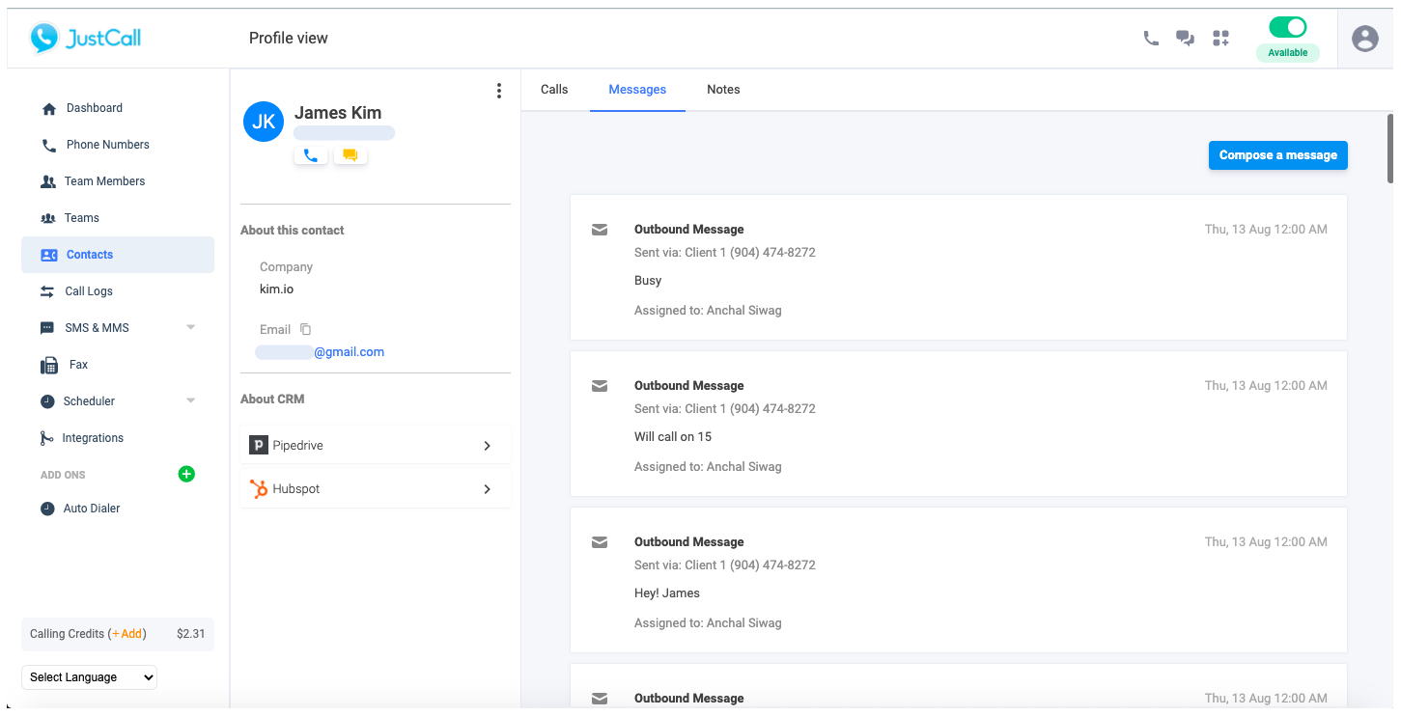Click the envelope icon of the Hey! James message
The width and height of the screenshot is (1401, 716).
[x=600, y=542]
